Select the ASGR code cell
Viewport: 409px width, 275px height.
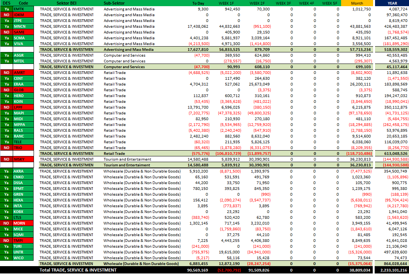coord(24,55)
